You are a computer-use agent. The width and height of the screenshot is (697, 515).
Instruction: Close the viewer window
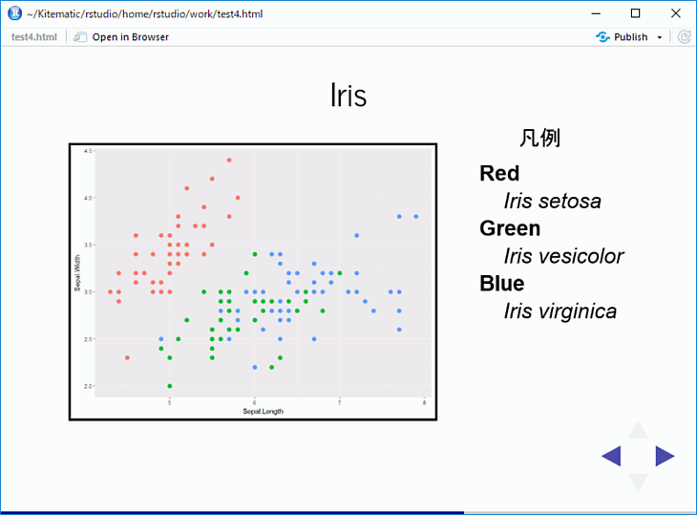pyautogui.click(x=676, y=13)
